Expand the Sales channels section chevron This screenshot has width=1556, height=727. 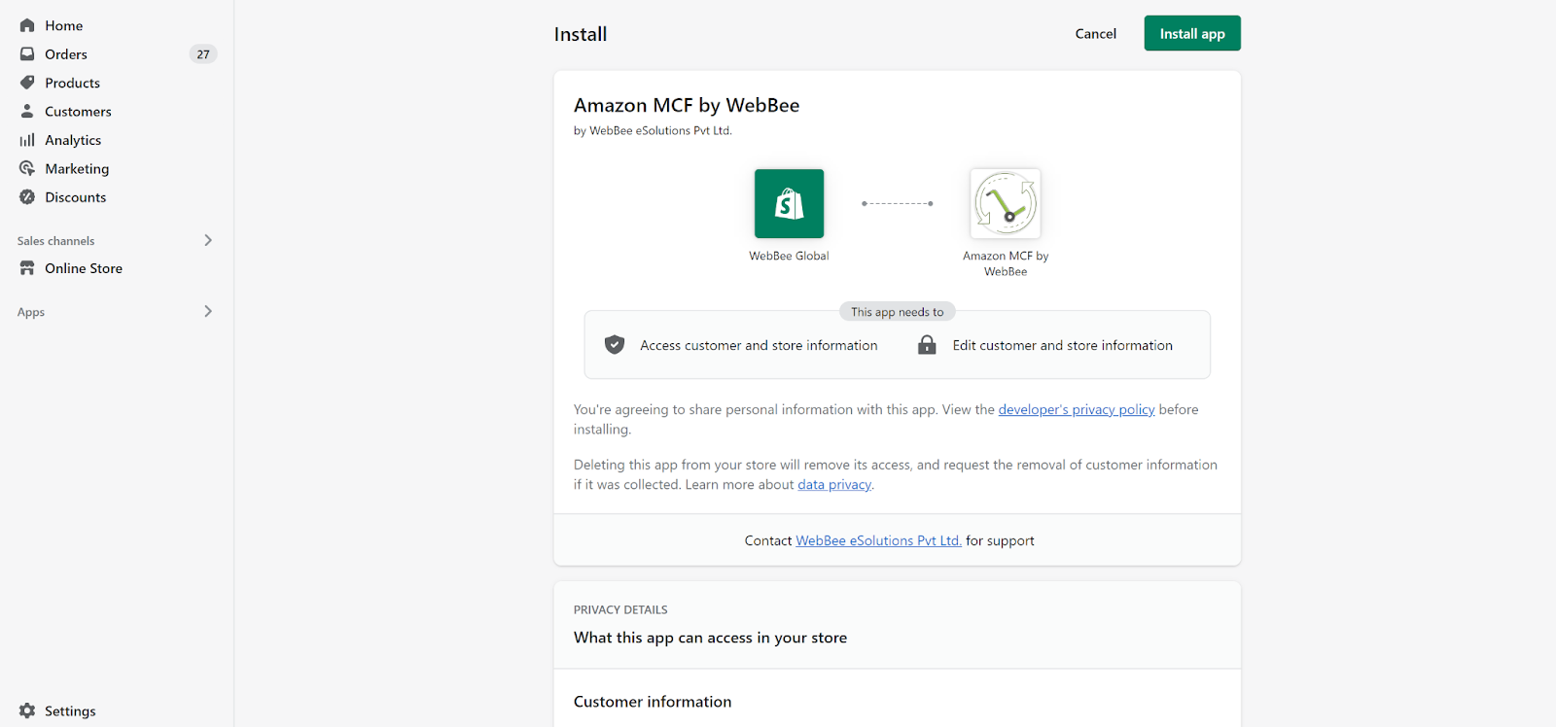(x=208, y=240)
